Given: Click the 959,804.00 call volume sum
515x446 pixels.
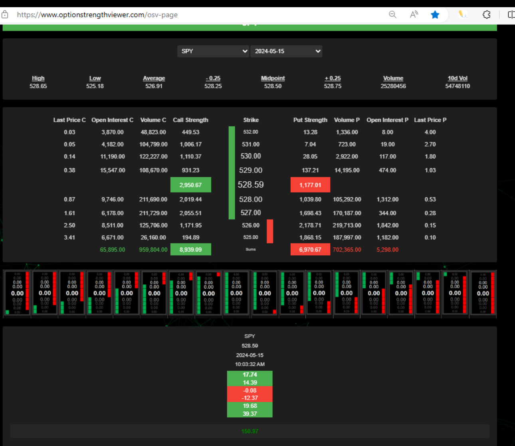Looking at the screenshot, I should (153, 250).
